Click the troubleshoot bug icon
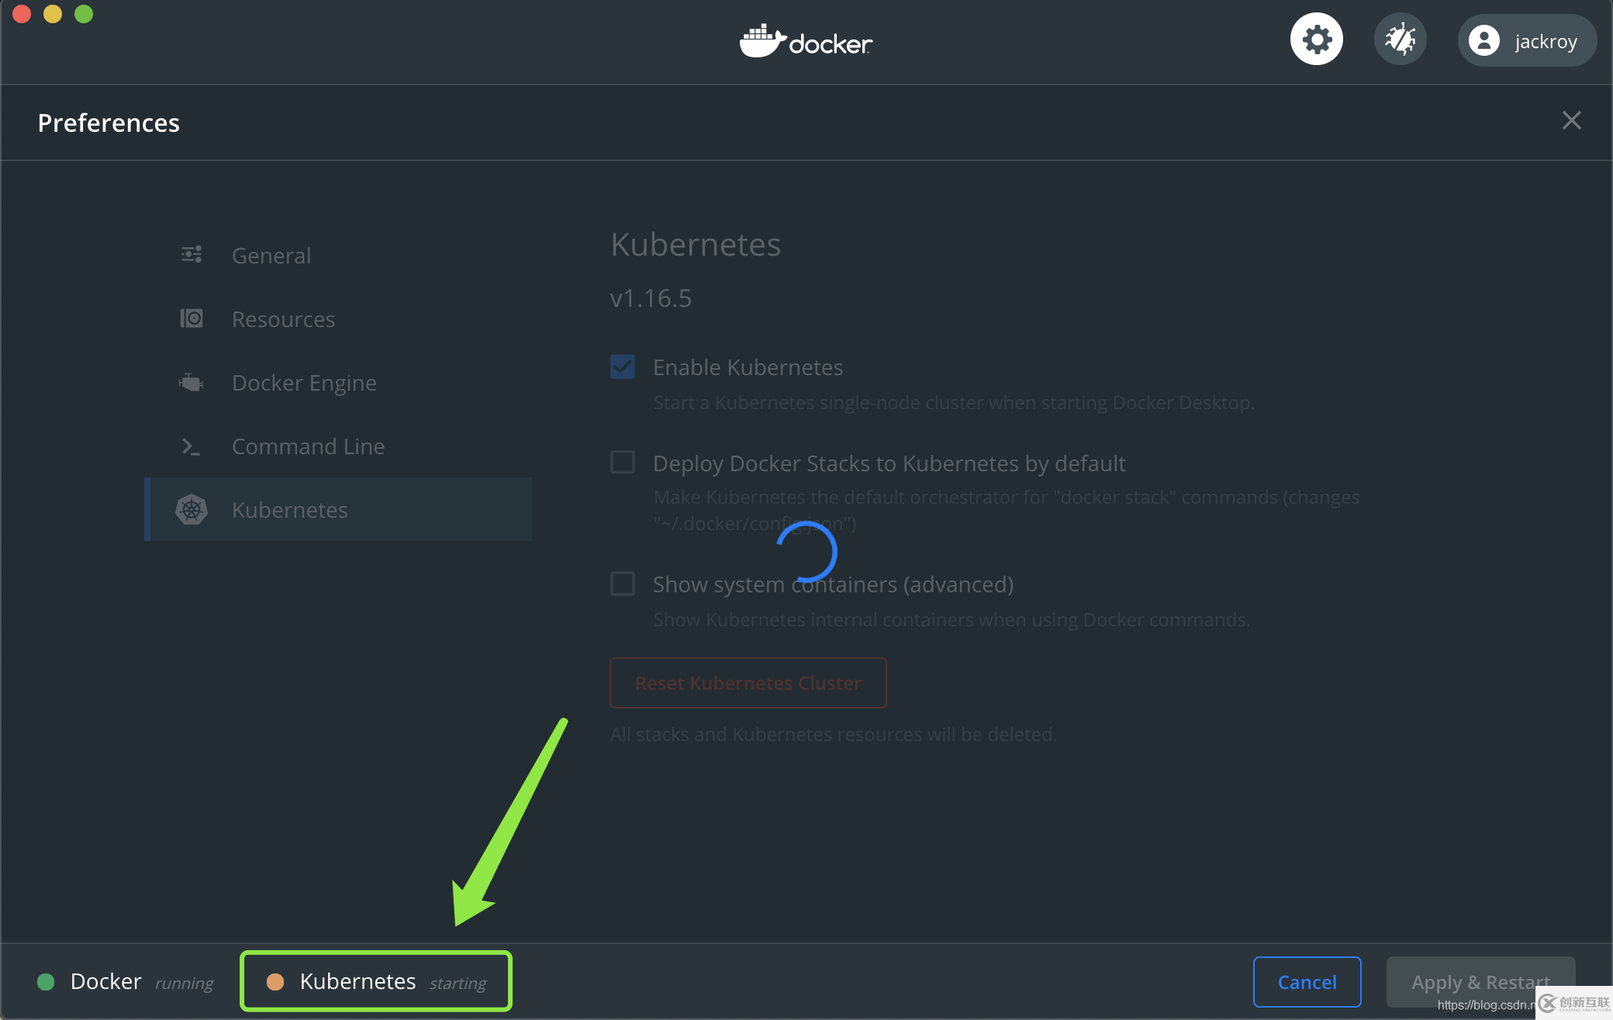 pyautogui.click(x=1401, y=38)
